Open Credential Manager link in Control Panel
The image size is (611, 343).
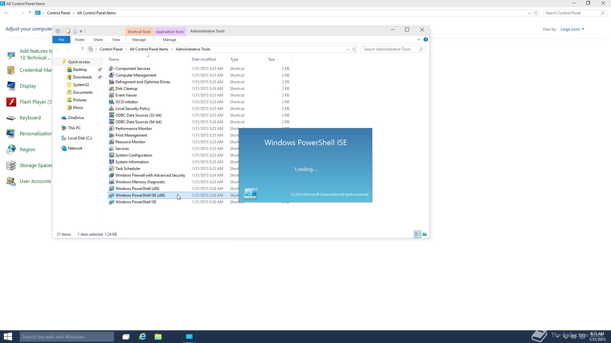pos(36,70)
